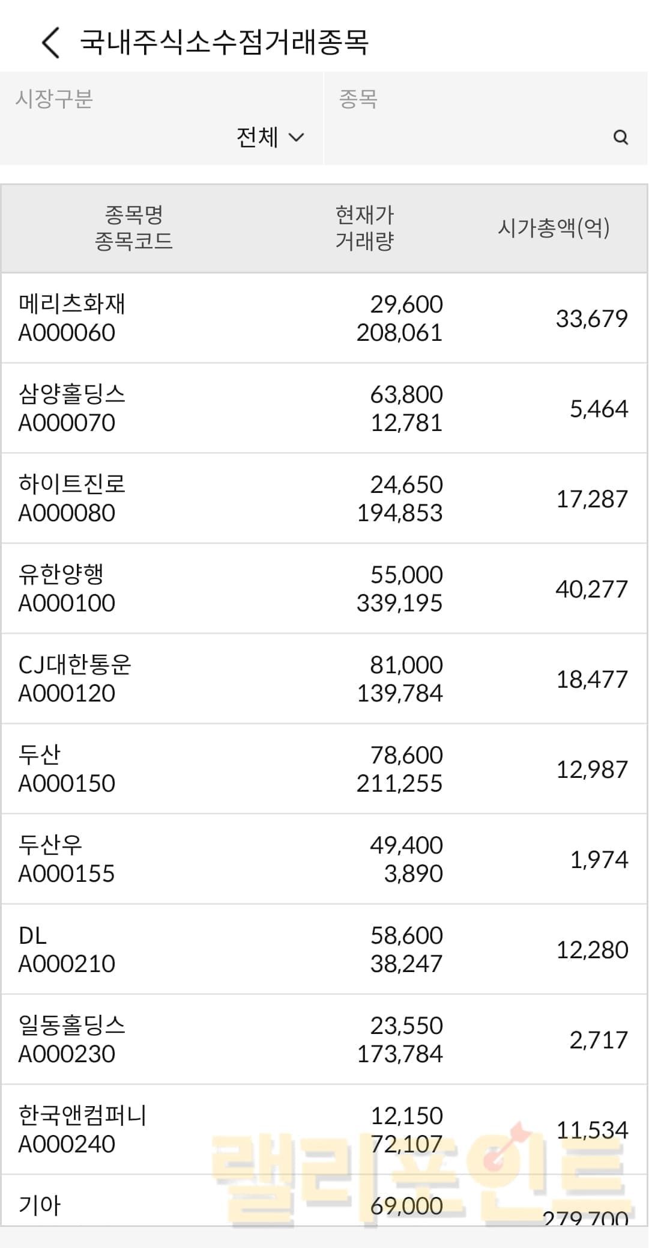Sort by 시가총액(억) column header
This screenshot has height=1248, width=652.
pos(554,228)
